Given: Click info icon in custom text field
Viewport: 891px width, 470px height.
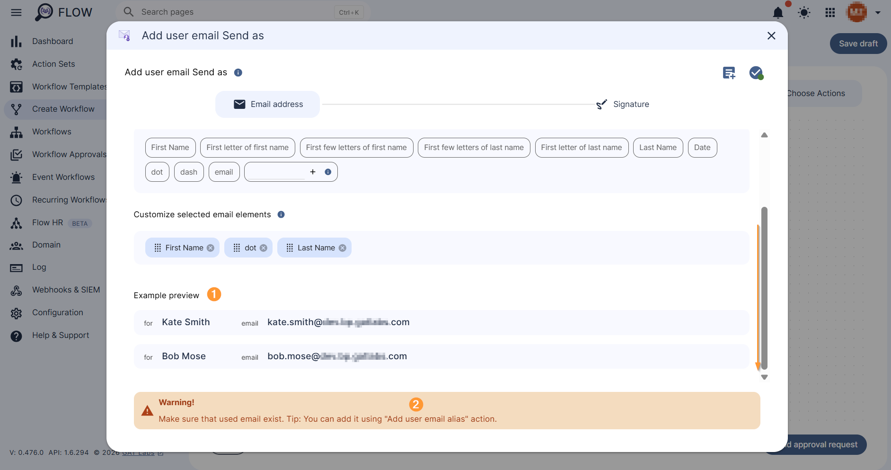Looking at the screenshot, I should pyautogui.click(x=328, y=172).
